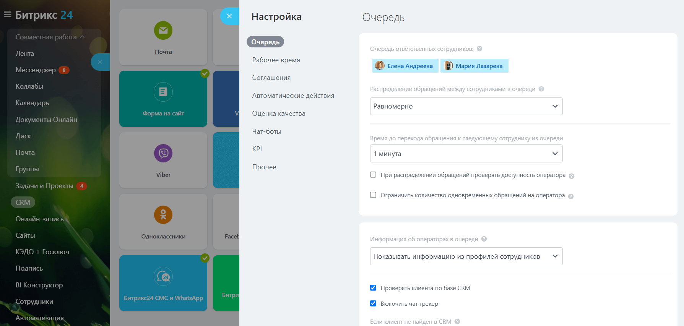684x326 pixels.
Task: Click the Битрикс 24 logo
Action: 44,15
